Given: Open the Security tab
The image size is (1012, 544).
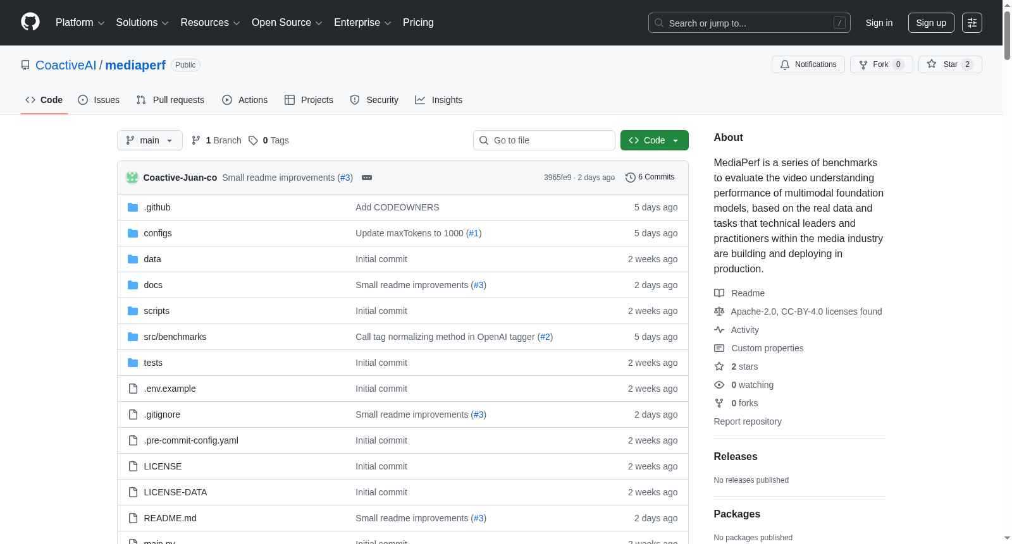Looking at the screenshot, I should click(374, 100).
